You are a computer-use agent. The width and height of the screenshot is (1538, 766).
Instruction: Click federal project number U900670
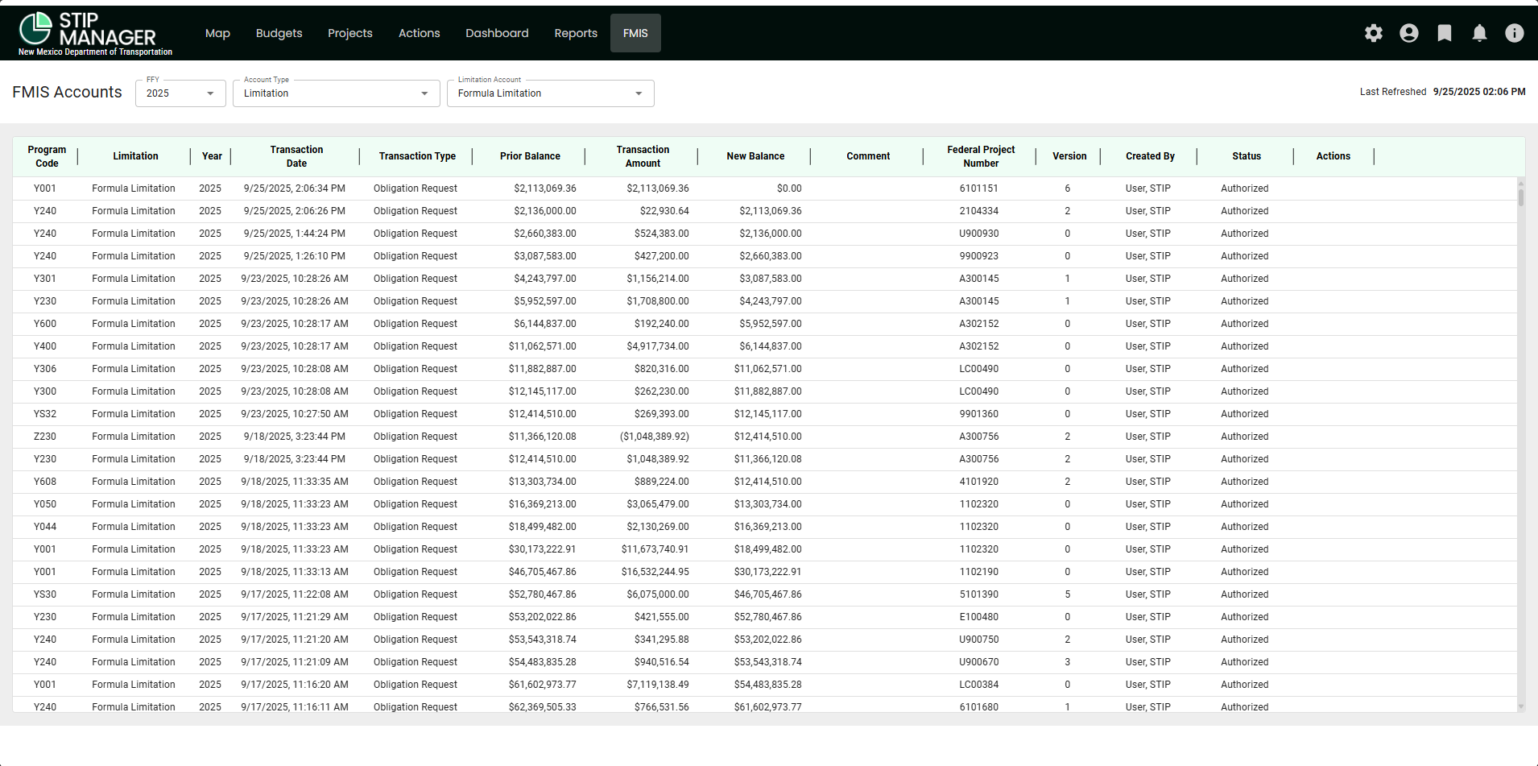[x=978, y=662]
